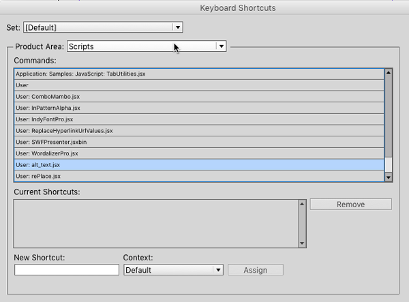Select User: alt_text.jsx command
Screen dimensions: 409x302
pos(199,165)
